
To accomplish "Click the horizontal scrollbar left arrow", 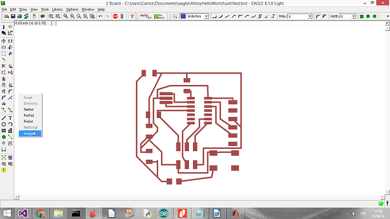I will (x=17, y=197).
